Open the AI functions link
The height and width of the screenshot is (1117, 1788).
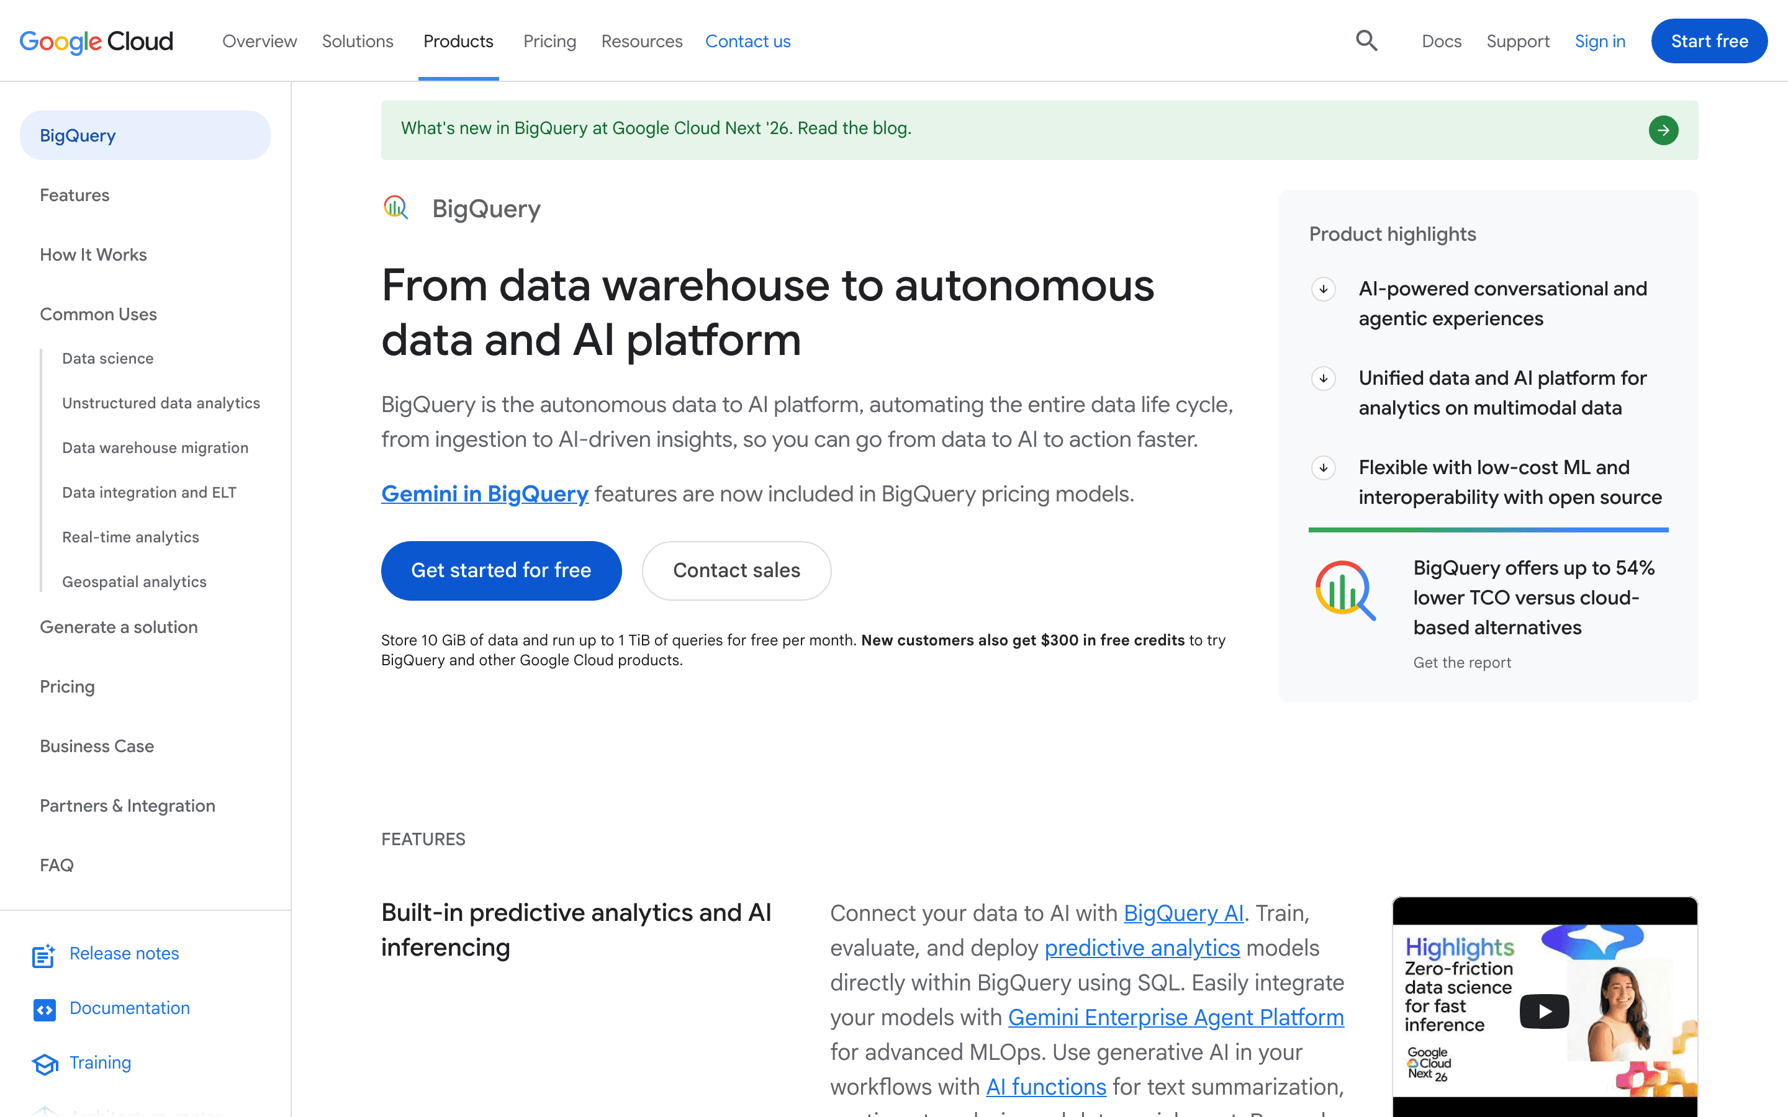[x=1046, y=1087]
